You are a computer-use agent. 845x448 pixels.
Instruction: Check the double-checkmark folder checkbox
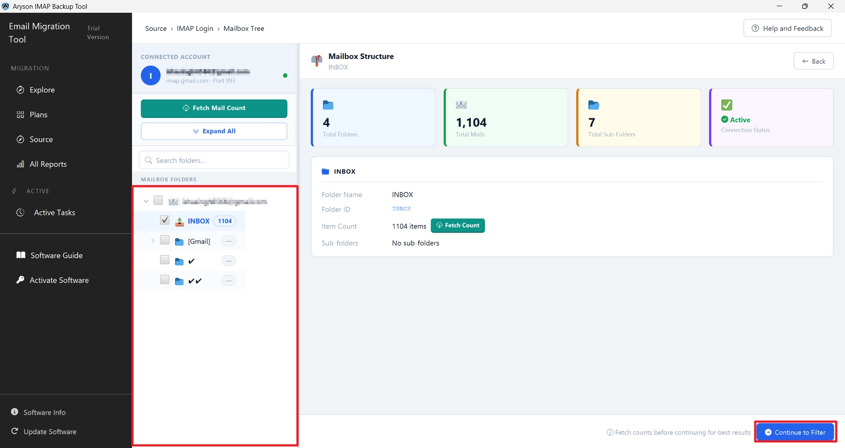pyautogui.click(x=165, y=279)
